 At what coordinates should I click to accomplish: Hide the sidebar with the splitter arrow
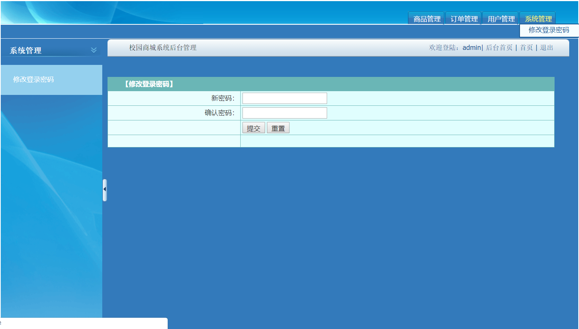105,190
